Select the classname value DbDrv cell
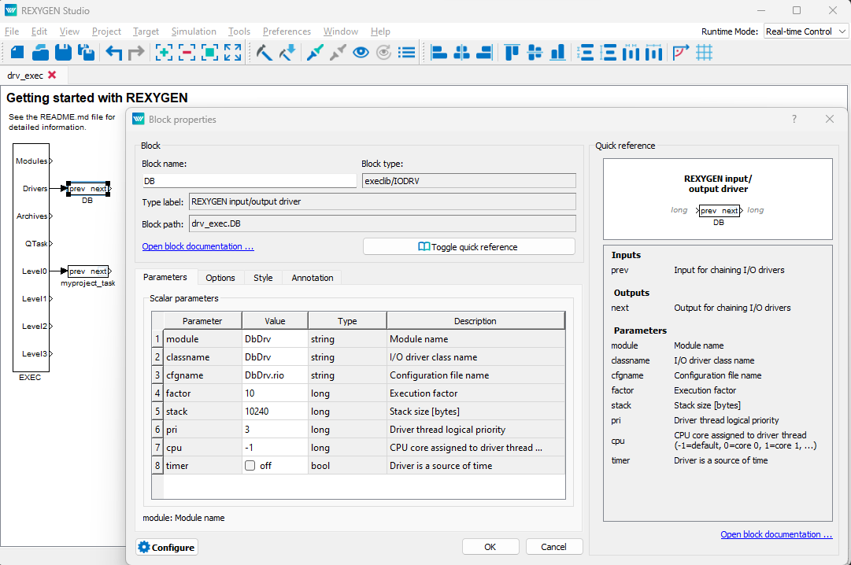The image size is (851, 565). [x=275, y=357]
